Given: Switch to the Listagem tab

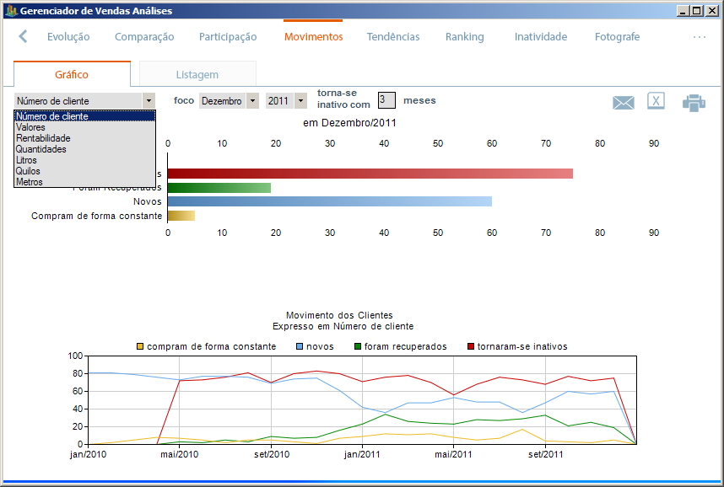Looking at the screenshot, I should 197,75.
